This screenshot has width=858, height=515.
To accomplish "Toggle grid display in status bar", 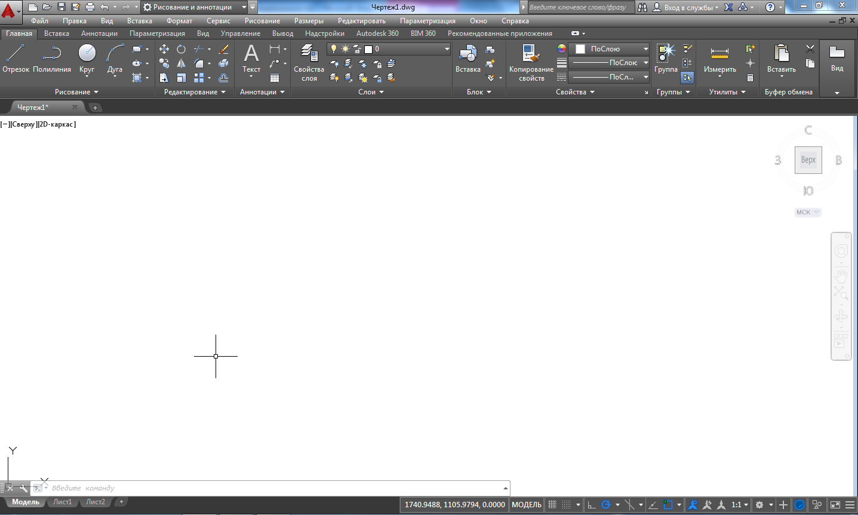I will tap(552, 505).
